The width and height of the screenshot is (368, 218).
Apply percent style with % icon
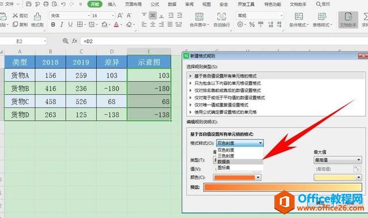[x=252, y=24]
